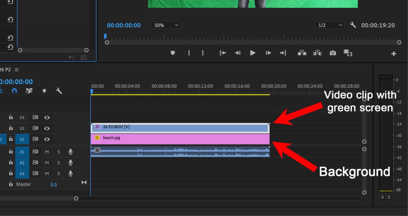The width and height of the screenshot is (408, 216).
Task: Click the Master track expand icon
Action: (84, 182)
